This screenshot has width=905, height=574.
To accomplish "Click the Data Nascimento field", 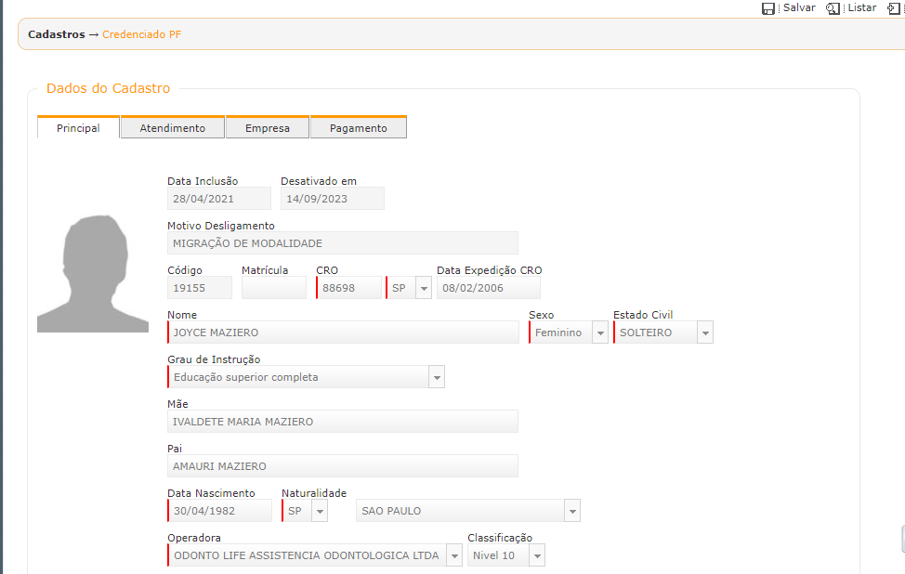I will click(220, 511).
